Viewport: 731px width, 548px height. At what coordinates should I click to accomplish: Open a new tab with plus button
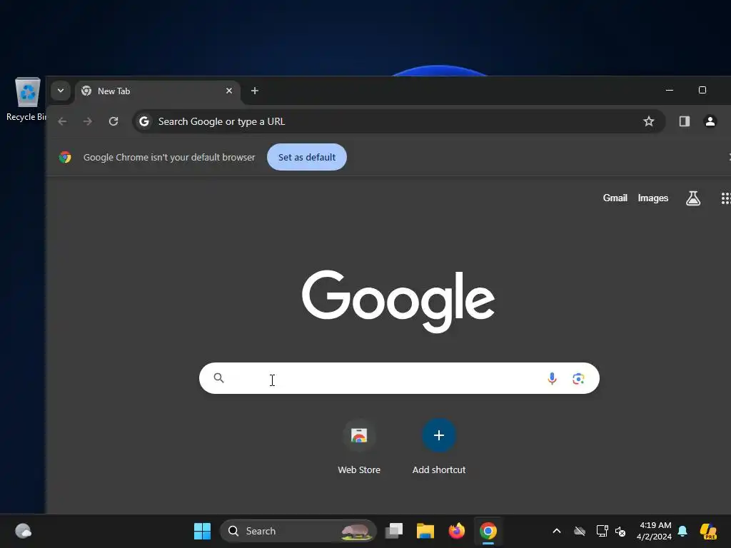[x=255, y=91]
